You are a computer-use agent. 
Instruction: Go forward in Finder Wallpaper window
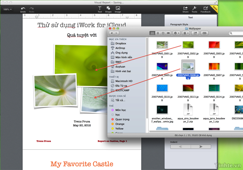coord(117,33)
